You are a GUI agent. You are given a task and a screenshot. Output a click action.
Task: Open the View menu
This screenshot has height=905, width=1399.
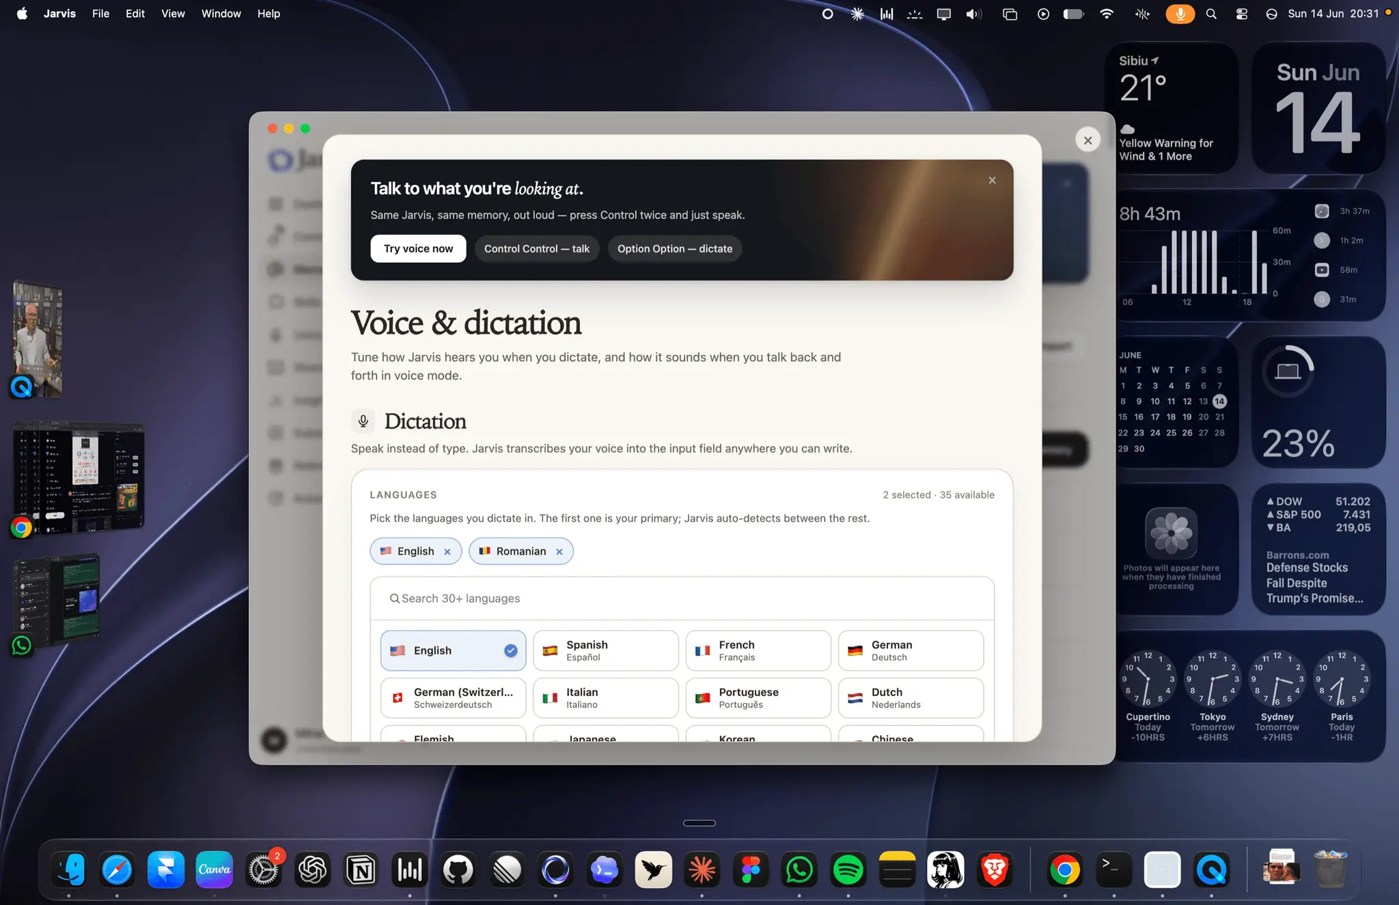[173, 14]
